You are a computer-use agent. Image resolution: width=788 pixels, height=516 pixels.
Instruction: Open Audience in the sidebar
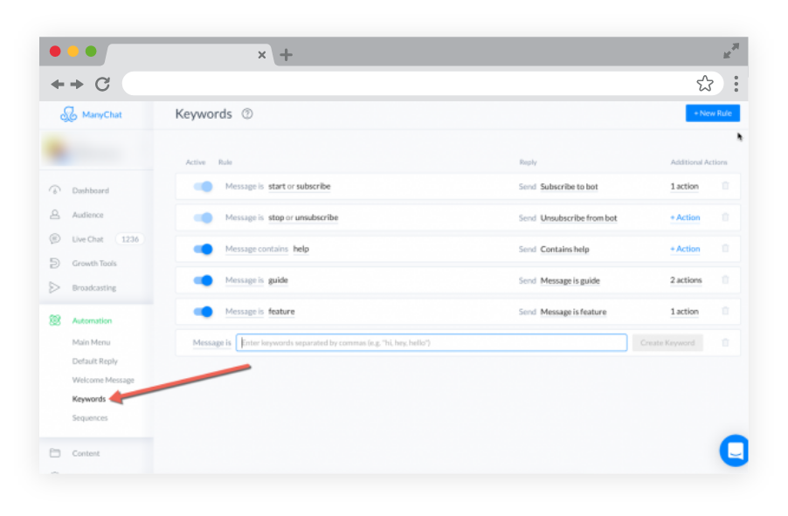point(87,215)
